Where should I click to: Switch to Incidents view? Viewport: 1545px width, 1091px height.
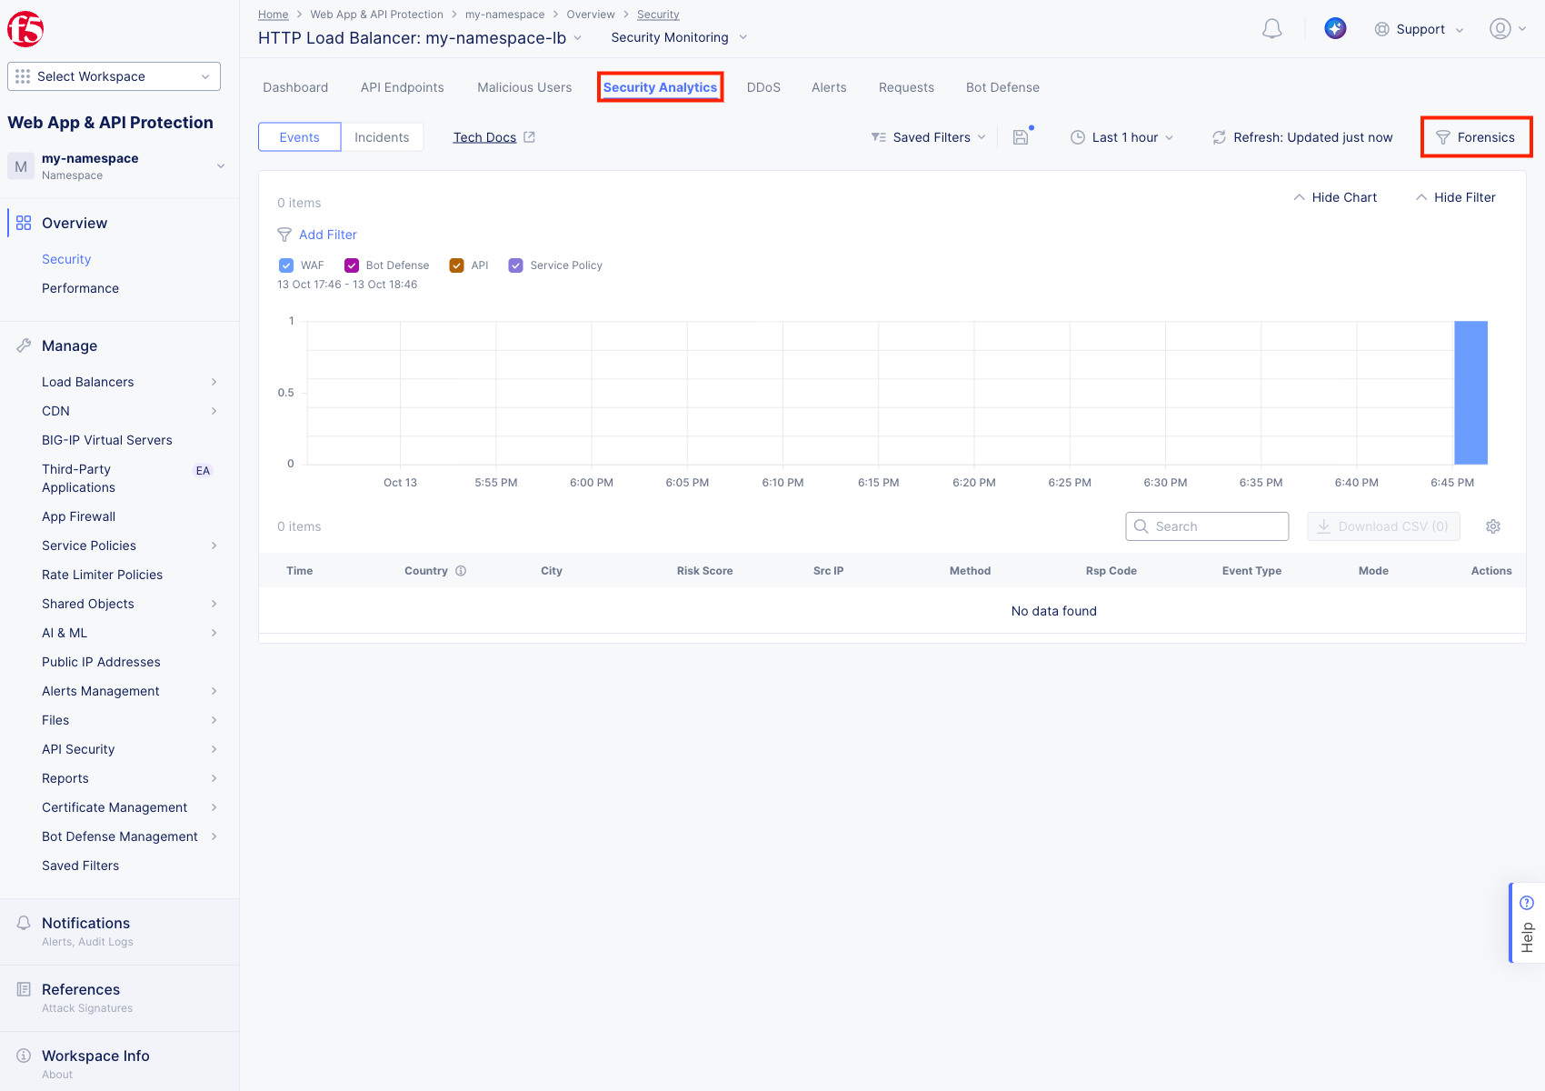pyautogui.click(x=382, y=137)
